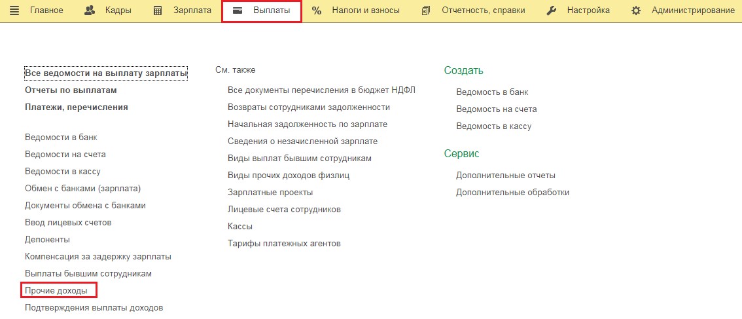Open Выплаты бывшим сотрудникам

88,274
